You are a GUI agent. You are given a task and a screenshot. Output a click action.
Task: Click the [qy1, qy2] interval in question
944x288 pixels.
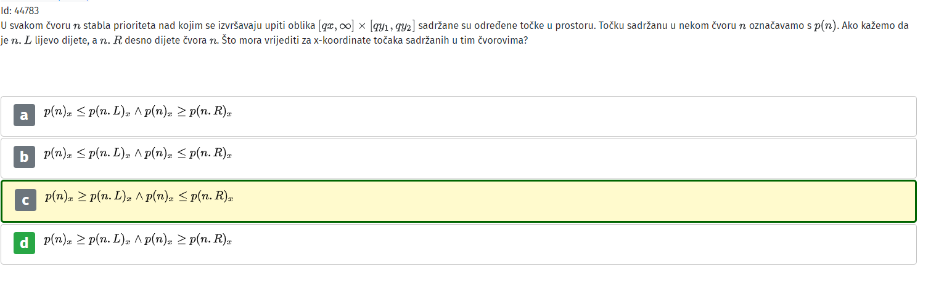click(392, 26)
